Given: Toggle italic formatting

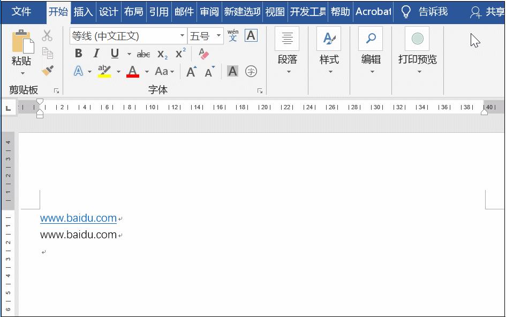Looking at the screenshot, I should point(96,54).
